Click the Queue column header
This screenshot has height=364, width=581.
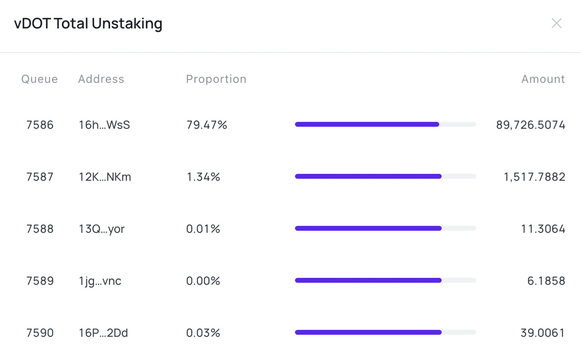pos(39,79)
